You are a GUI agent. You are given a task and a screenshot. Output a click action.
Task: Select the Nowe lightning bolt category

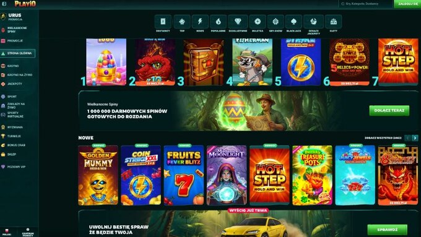pos(200,22)
